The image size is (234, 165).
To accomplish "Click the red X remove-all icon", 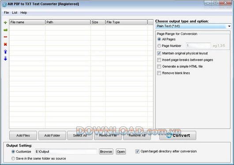I will (5, 44).
